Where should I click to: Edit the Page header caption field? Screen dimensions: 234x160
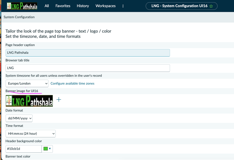point(88,53)
